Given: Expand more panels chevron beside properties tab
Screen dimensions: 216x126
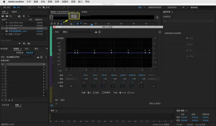Looking at the screenshot, I should tap(47, 49).
